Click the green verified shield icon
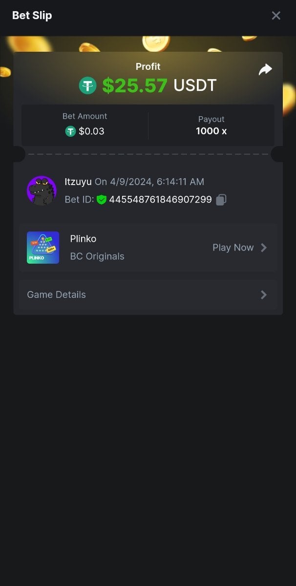This screenshot has height=586, width=296. pos(102,199)
